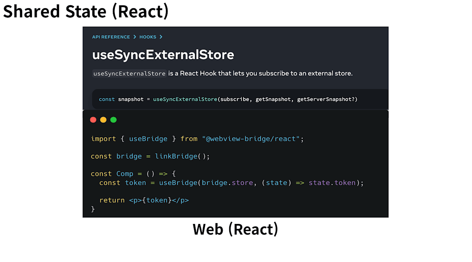Click the 'const bridge = linkBridge();' line
The image size is (472, 262).
click(150, 156)
